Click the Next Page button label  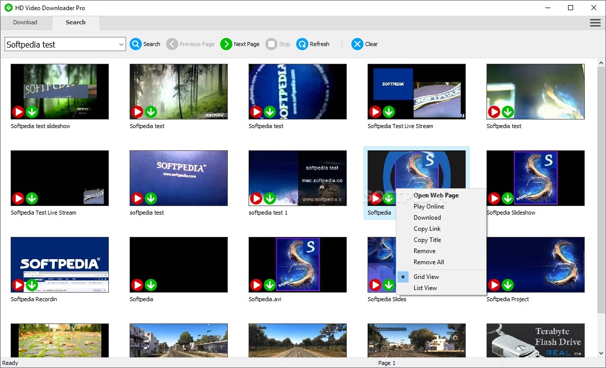[x=247, y=44]
